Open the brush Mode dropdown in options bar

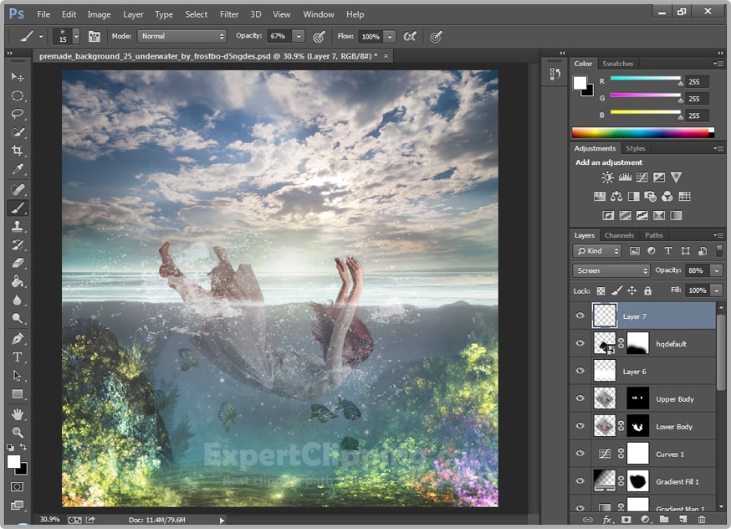point(182,36)
